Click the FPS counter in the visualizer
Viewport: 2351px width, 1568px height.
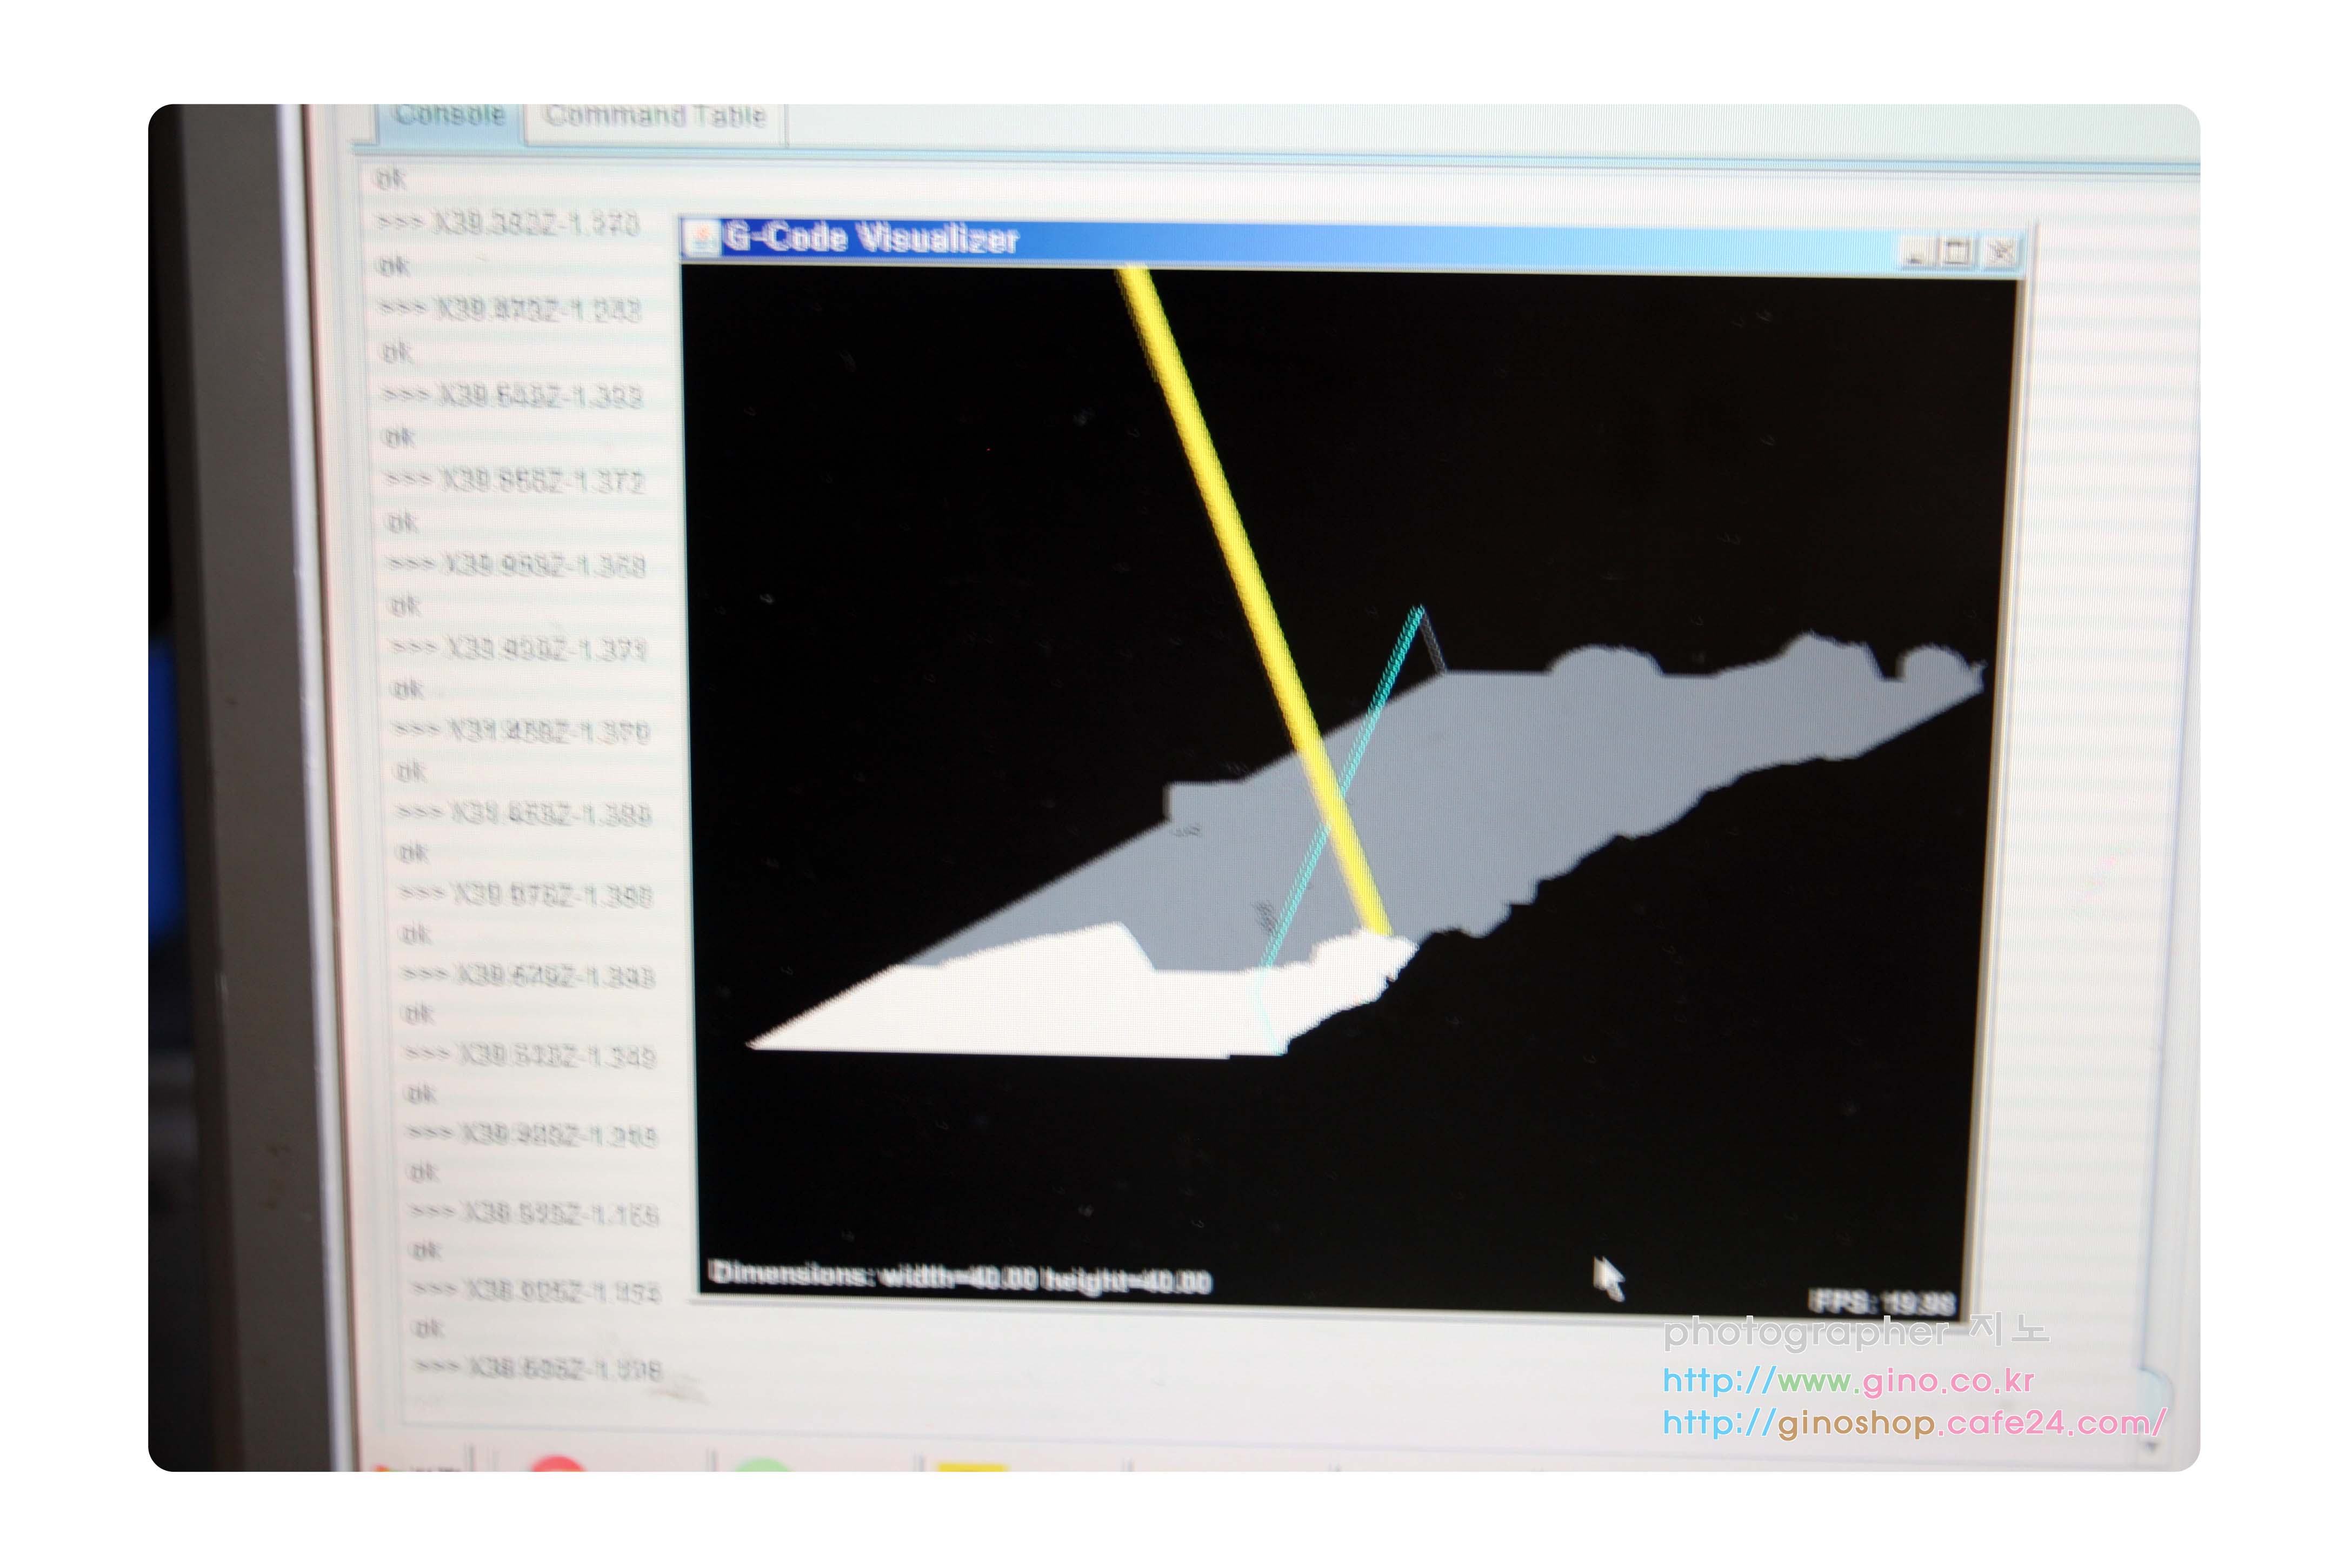[1882, 1302]
